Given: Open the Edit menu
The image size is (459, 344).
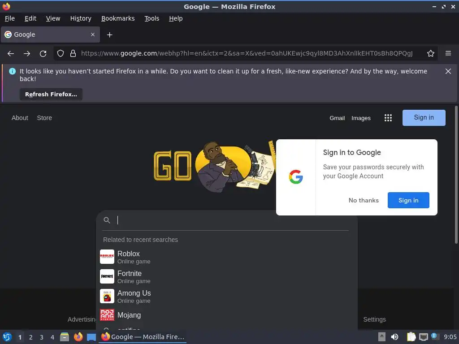Looking at the screenshot, I should [30, 18].
